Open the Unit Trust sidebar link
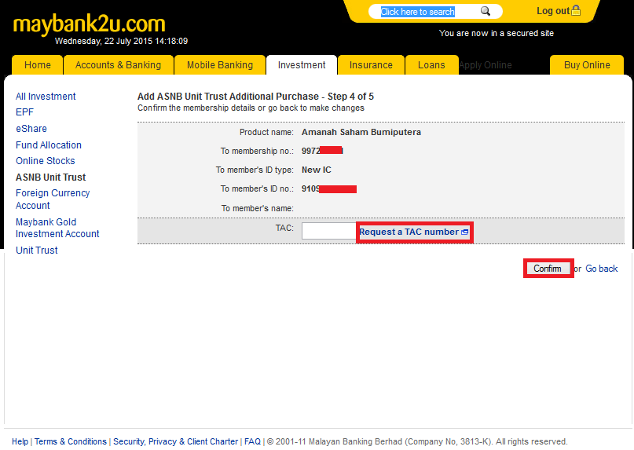The width and height of the screenshot is (634, 450). pyautogui.click(x=37, y=251)
